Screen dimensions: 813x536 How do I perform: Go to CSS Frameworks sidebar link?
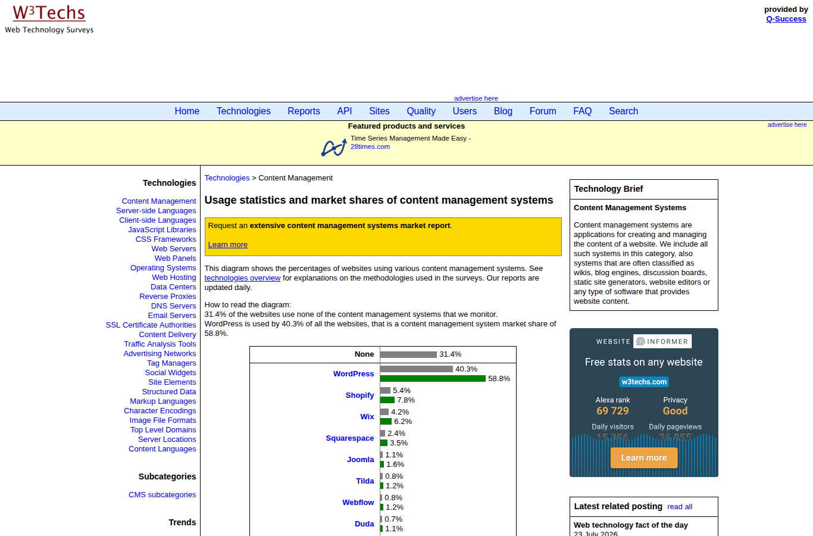tap(165, 239)
